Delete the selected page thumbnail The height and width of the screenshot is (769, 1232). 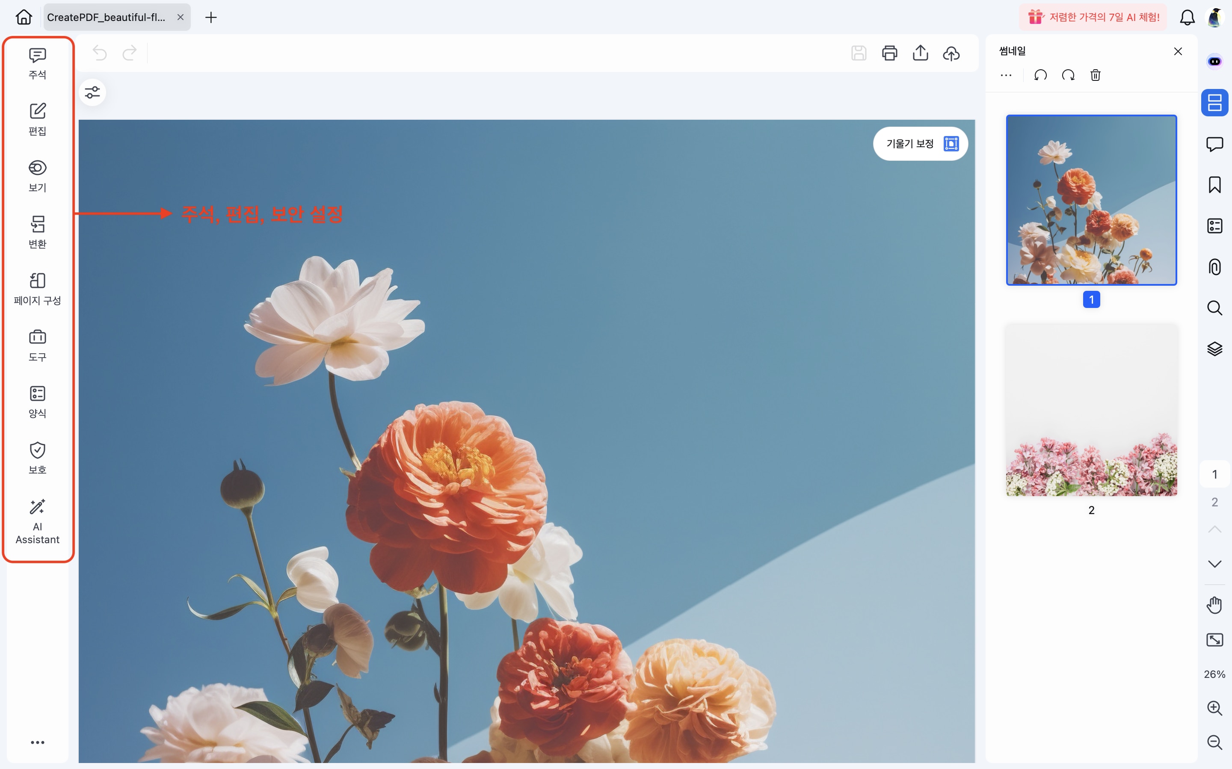[1095, 75]
